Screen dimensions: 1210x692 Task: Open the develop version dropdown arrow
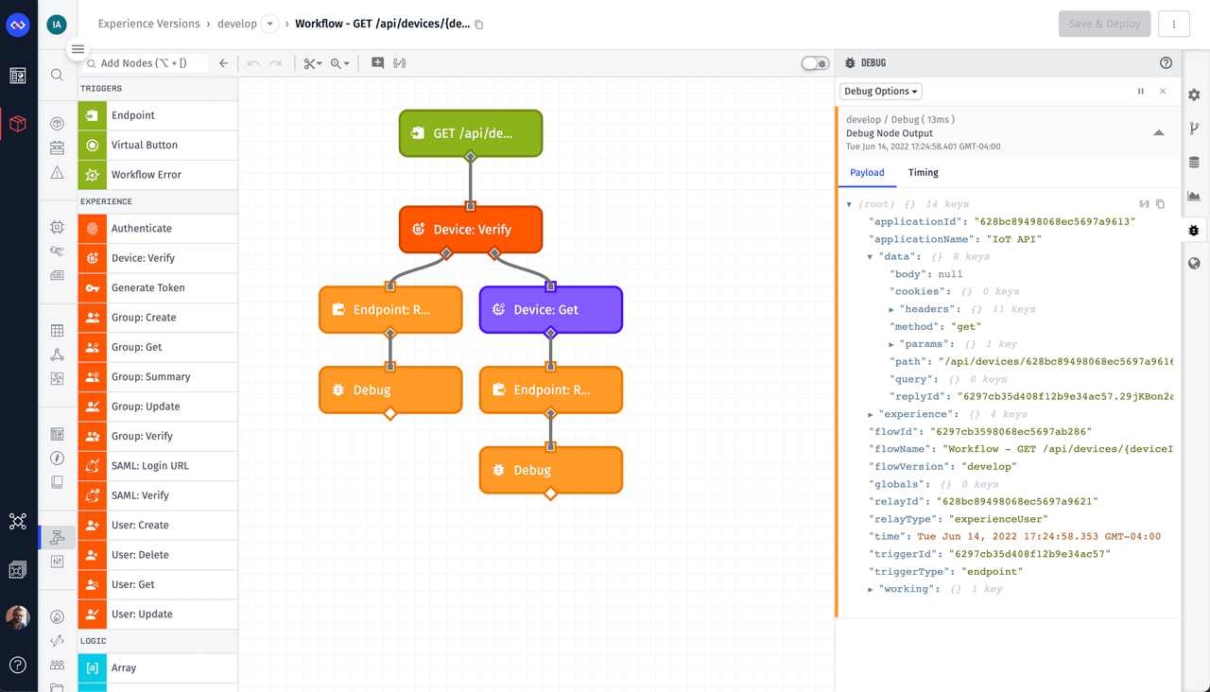pyautogui.click(x=269, y=25)
